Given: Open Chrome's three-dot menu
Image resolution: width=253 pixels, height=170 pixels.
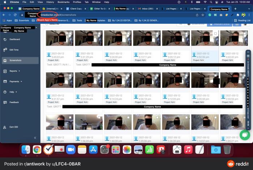Looking at the screenshot, I should coord(249,15).
